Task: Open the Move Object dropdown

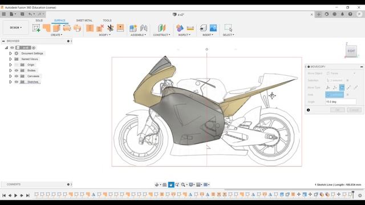Action: (341, 73)
